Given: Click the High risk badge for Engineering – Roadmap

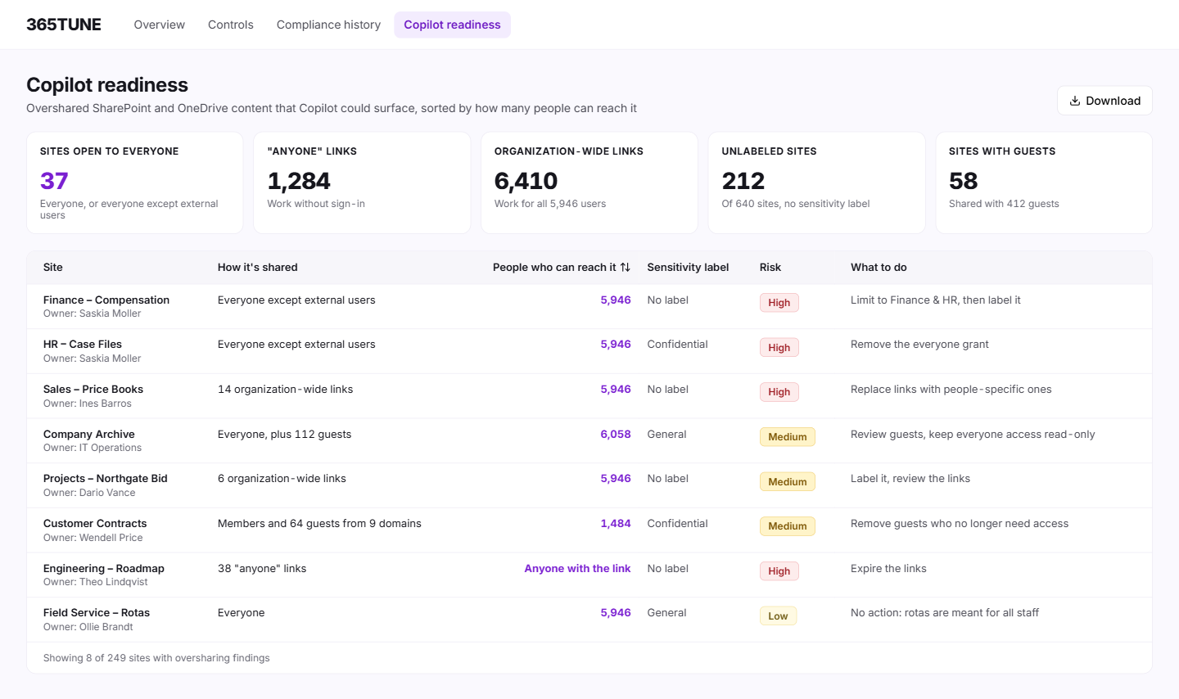Looking at the screenshot, I should coord(779,571).
